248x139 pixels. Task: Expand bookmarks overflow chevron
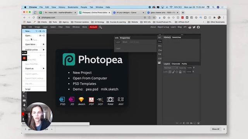pos(203,22)
